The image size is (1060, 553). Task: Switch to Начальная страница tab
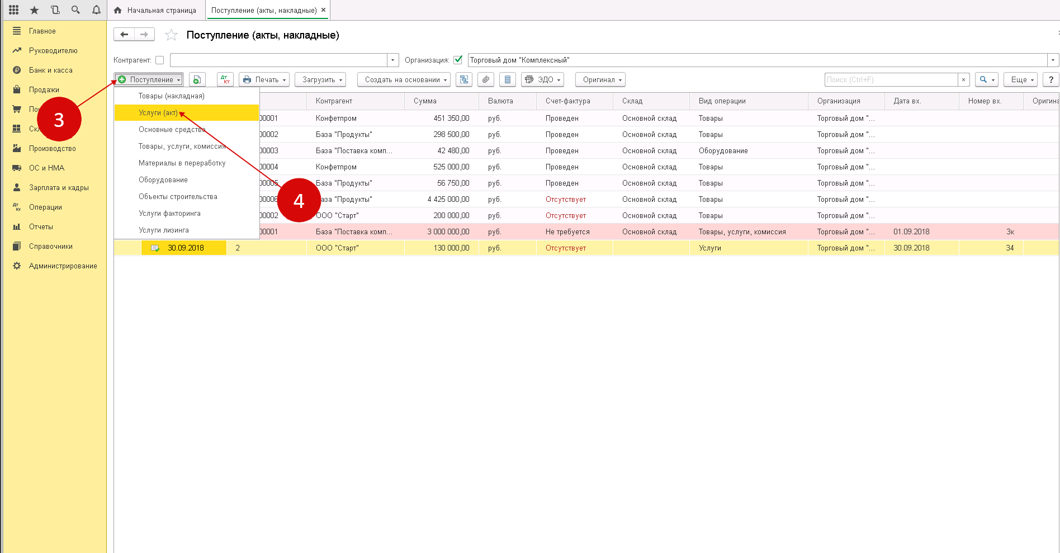pyautogui.click(x=155, y=10)
